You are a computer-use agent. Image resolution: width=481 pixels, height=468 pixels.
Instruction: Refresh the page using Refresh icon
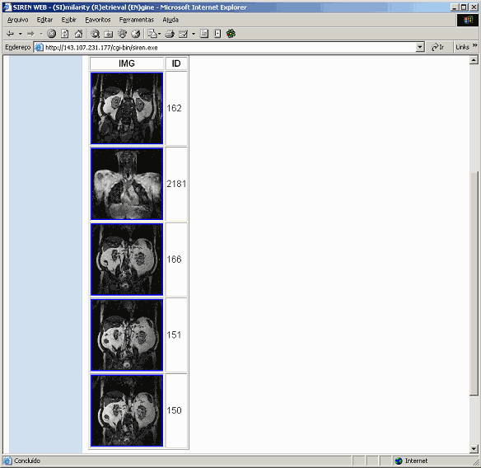(65, 34)
